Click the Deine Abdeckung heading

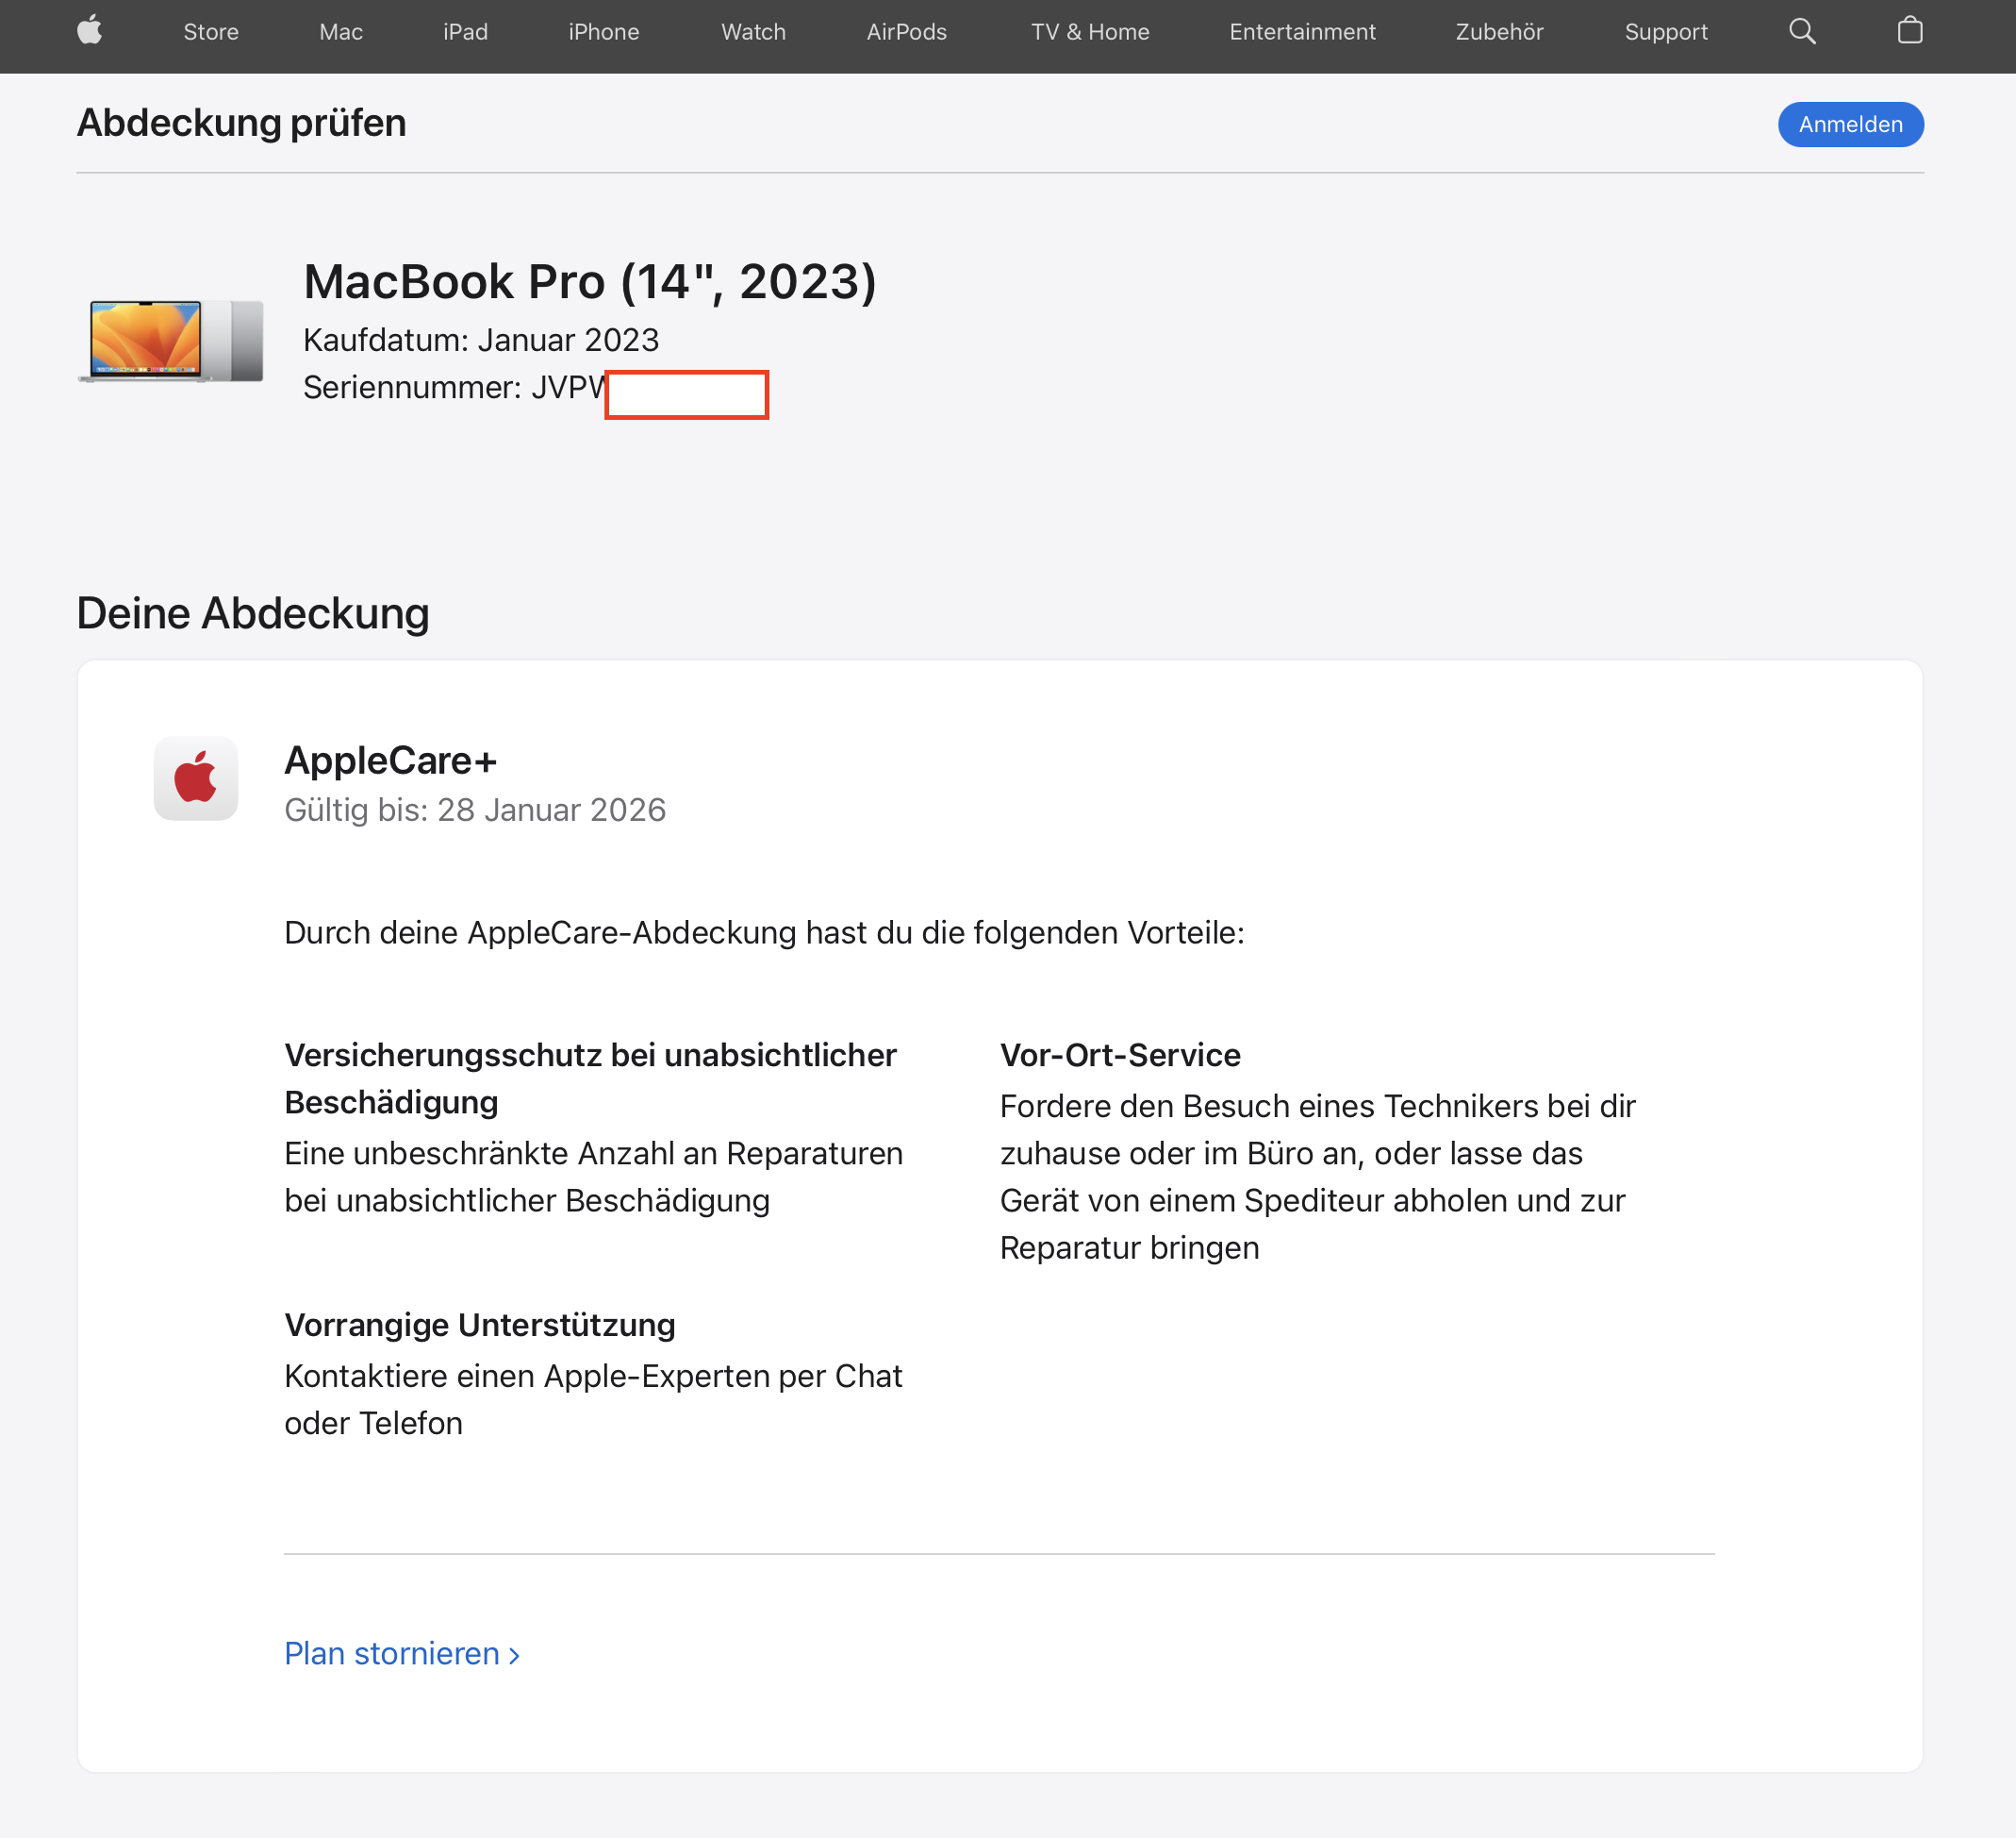point(253,613)
